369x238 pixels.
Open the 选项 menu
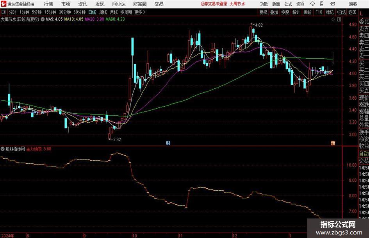coord(300,4)
